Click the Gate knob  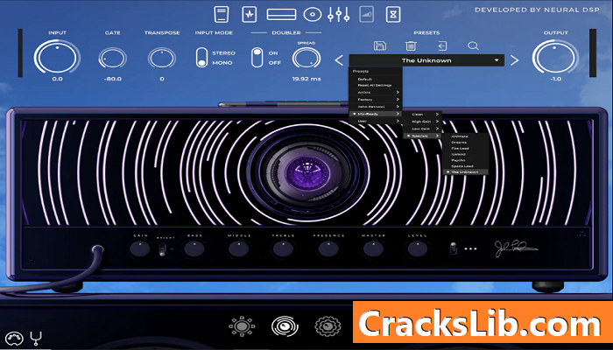coord(113,59)
